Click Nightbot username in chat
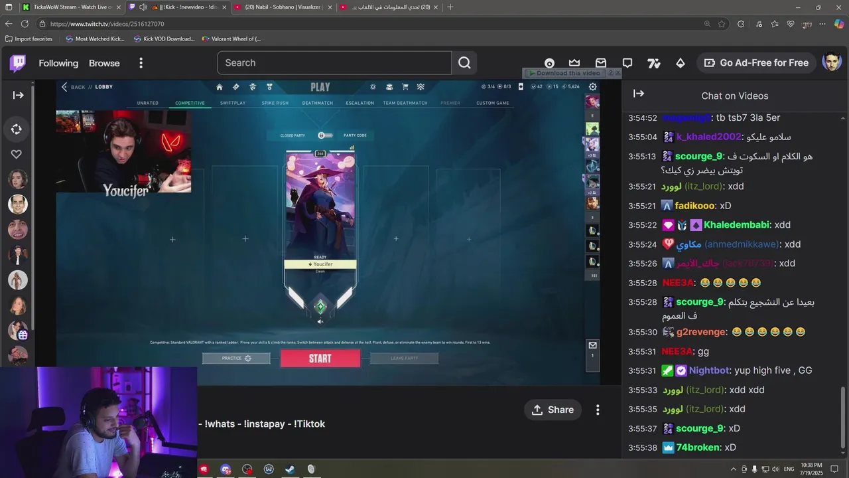Image resolution: width=849 pixels, height=478 pixels. [x=710, y=370]
